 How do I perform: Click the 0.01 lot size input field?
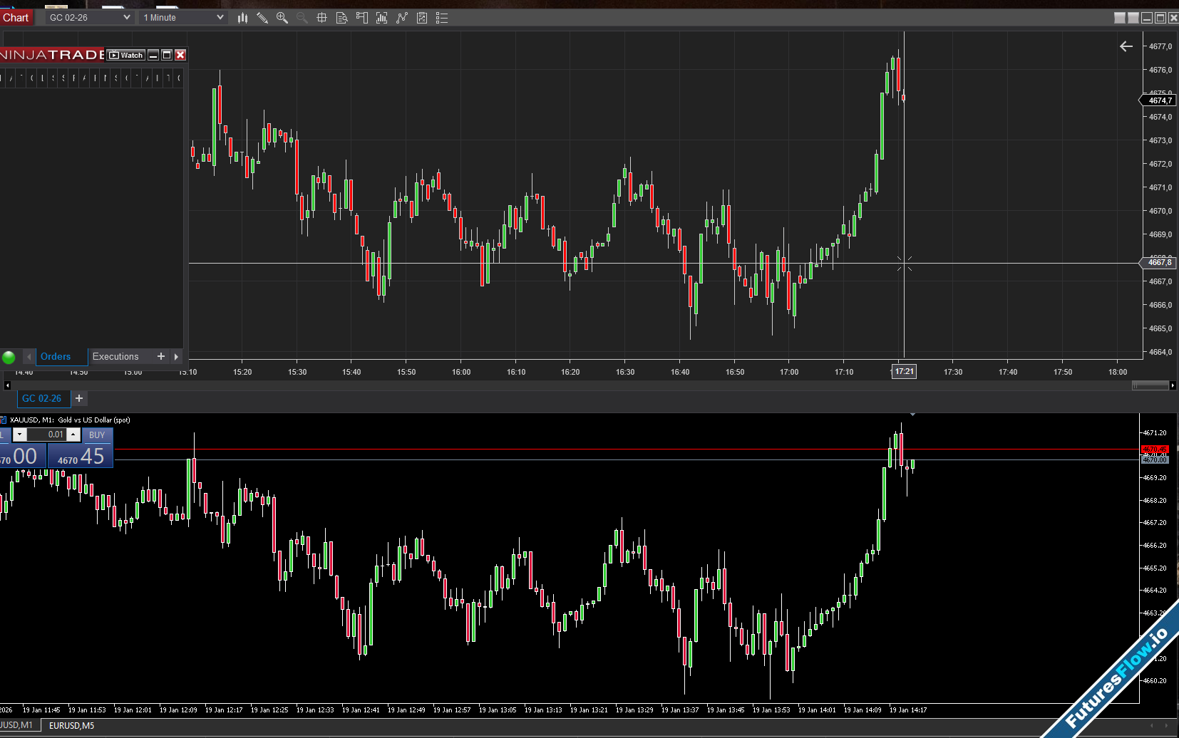click(x=47, y=435)
